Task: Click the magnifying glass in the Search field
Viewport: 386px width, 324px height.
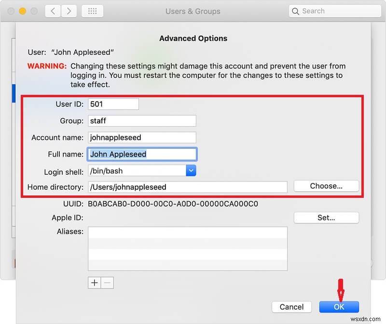Action: point(296,11)
